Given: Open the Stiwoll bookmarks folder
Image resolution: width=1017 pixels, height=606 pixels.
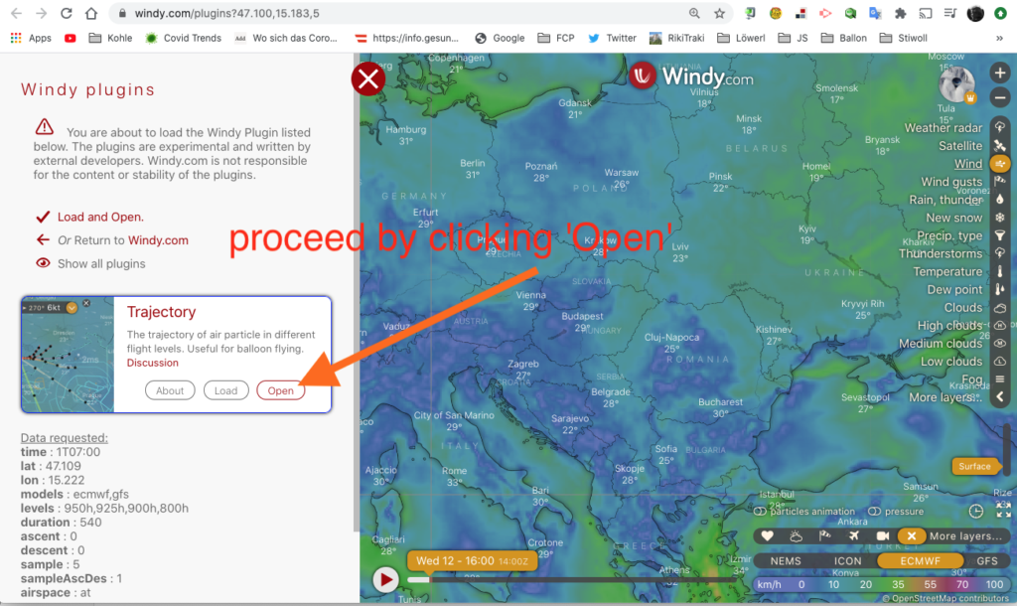Looking at the screenshot, I should [904, 39].
